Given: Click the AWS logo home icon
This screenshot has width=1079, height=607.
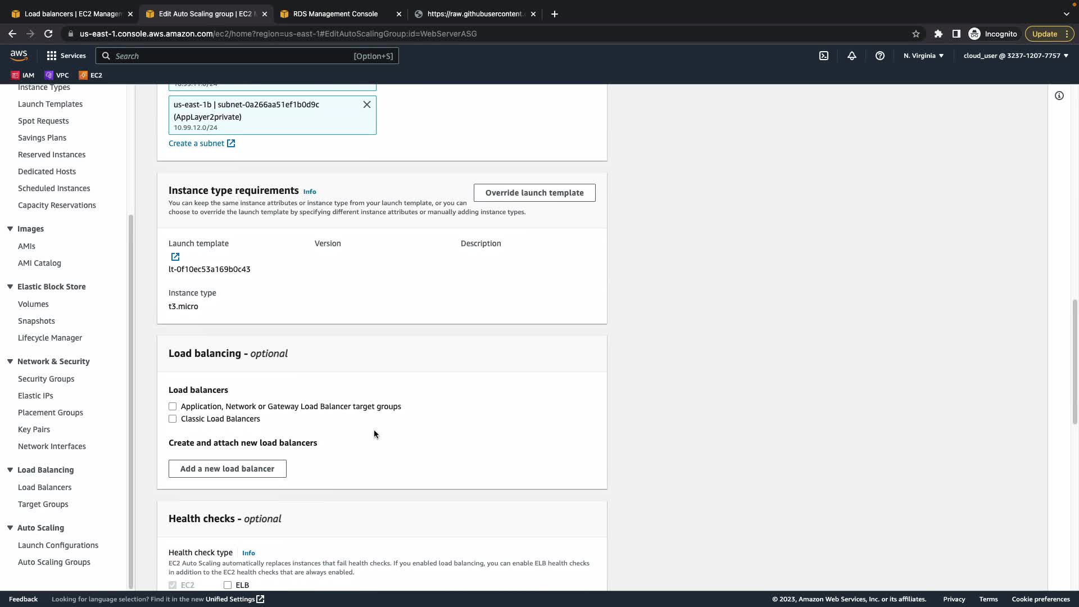Looking at the screenshot, I should [19, 55].
